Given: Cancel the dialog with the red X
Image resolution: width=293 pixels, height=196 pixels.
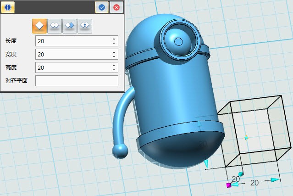Looking at the screenshot, I should point(116,7).
